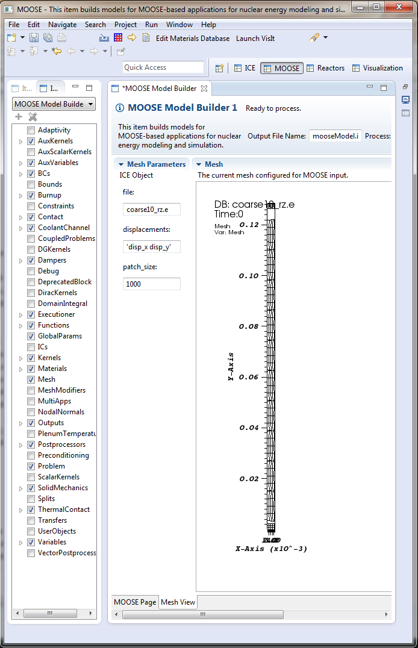Uncheck the Burnup checkbox
This screenshot has height=648, width=418.
(31, 195)
